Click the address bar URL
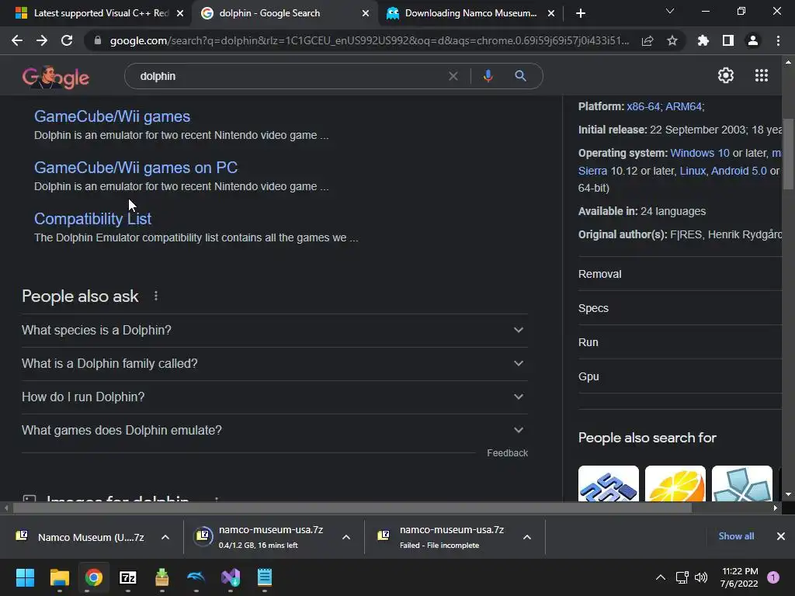 (369, 40)
